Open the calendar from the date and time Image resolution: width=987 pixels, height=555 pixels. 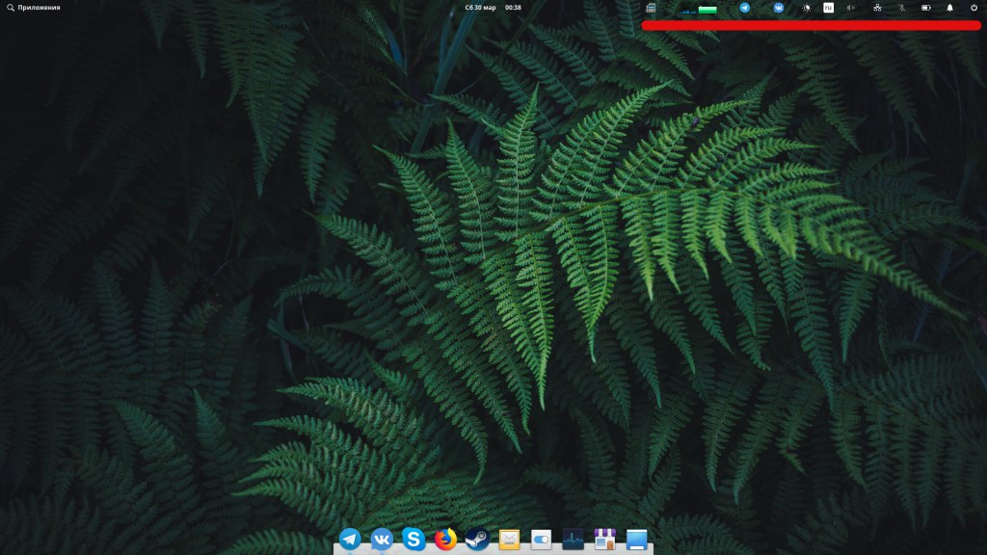pos(493,8)
